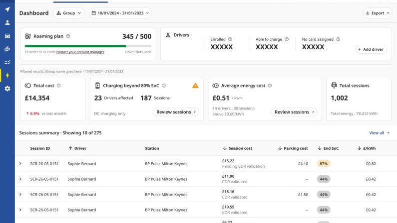Click the 6.9% vs last month indicator
The height and width of the screenshot is (223, 397).
coord(46,113)
